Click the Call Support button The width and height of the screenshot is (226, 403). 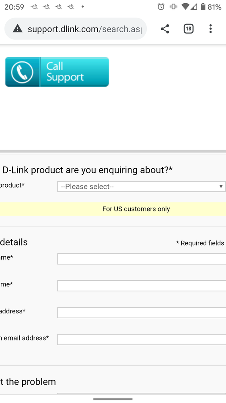click(x=57, y=72)
